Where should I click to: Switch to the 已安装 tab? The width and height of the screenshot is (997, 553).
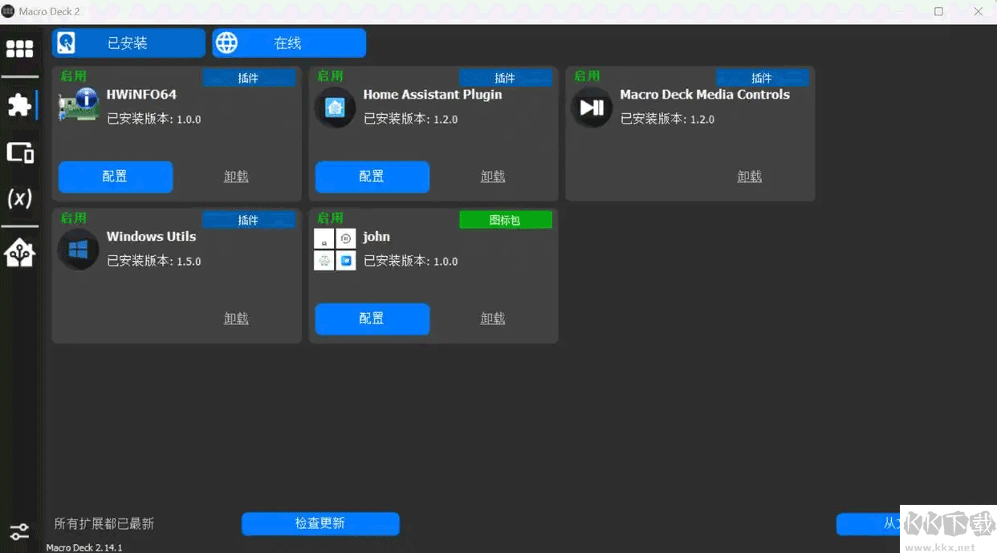point(128,43)
